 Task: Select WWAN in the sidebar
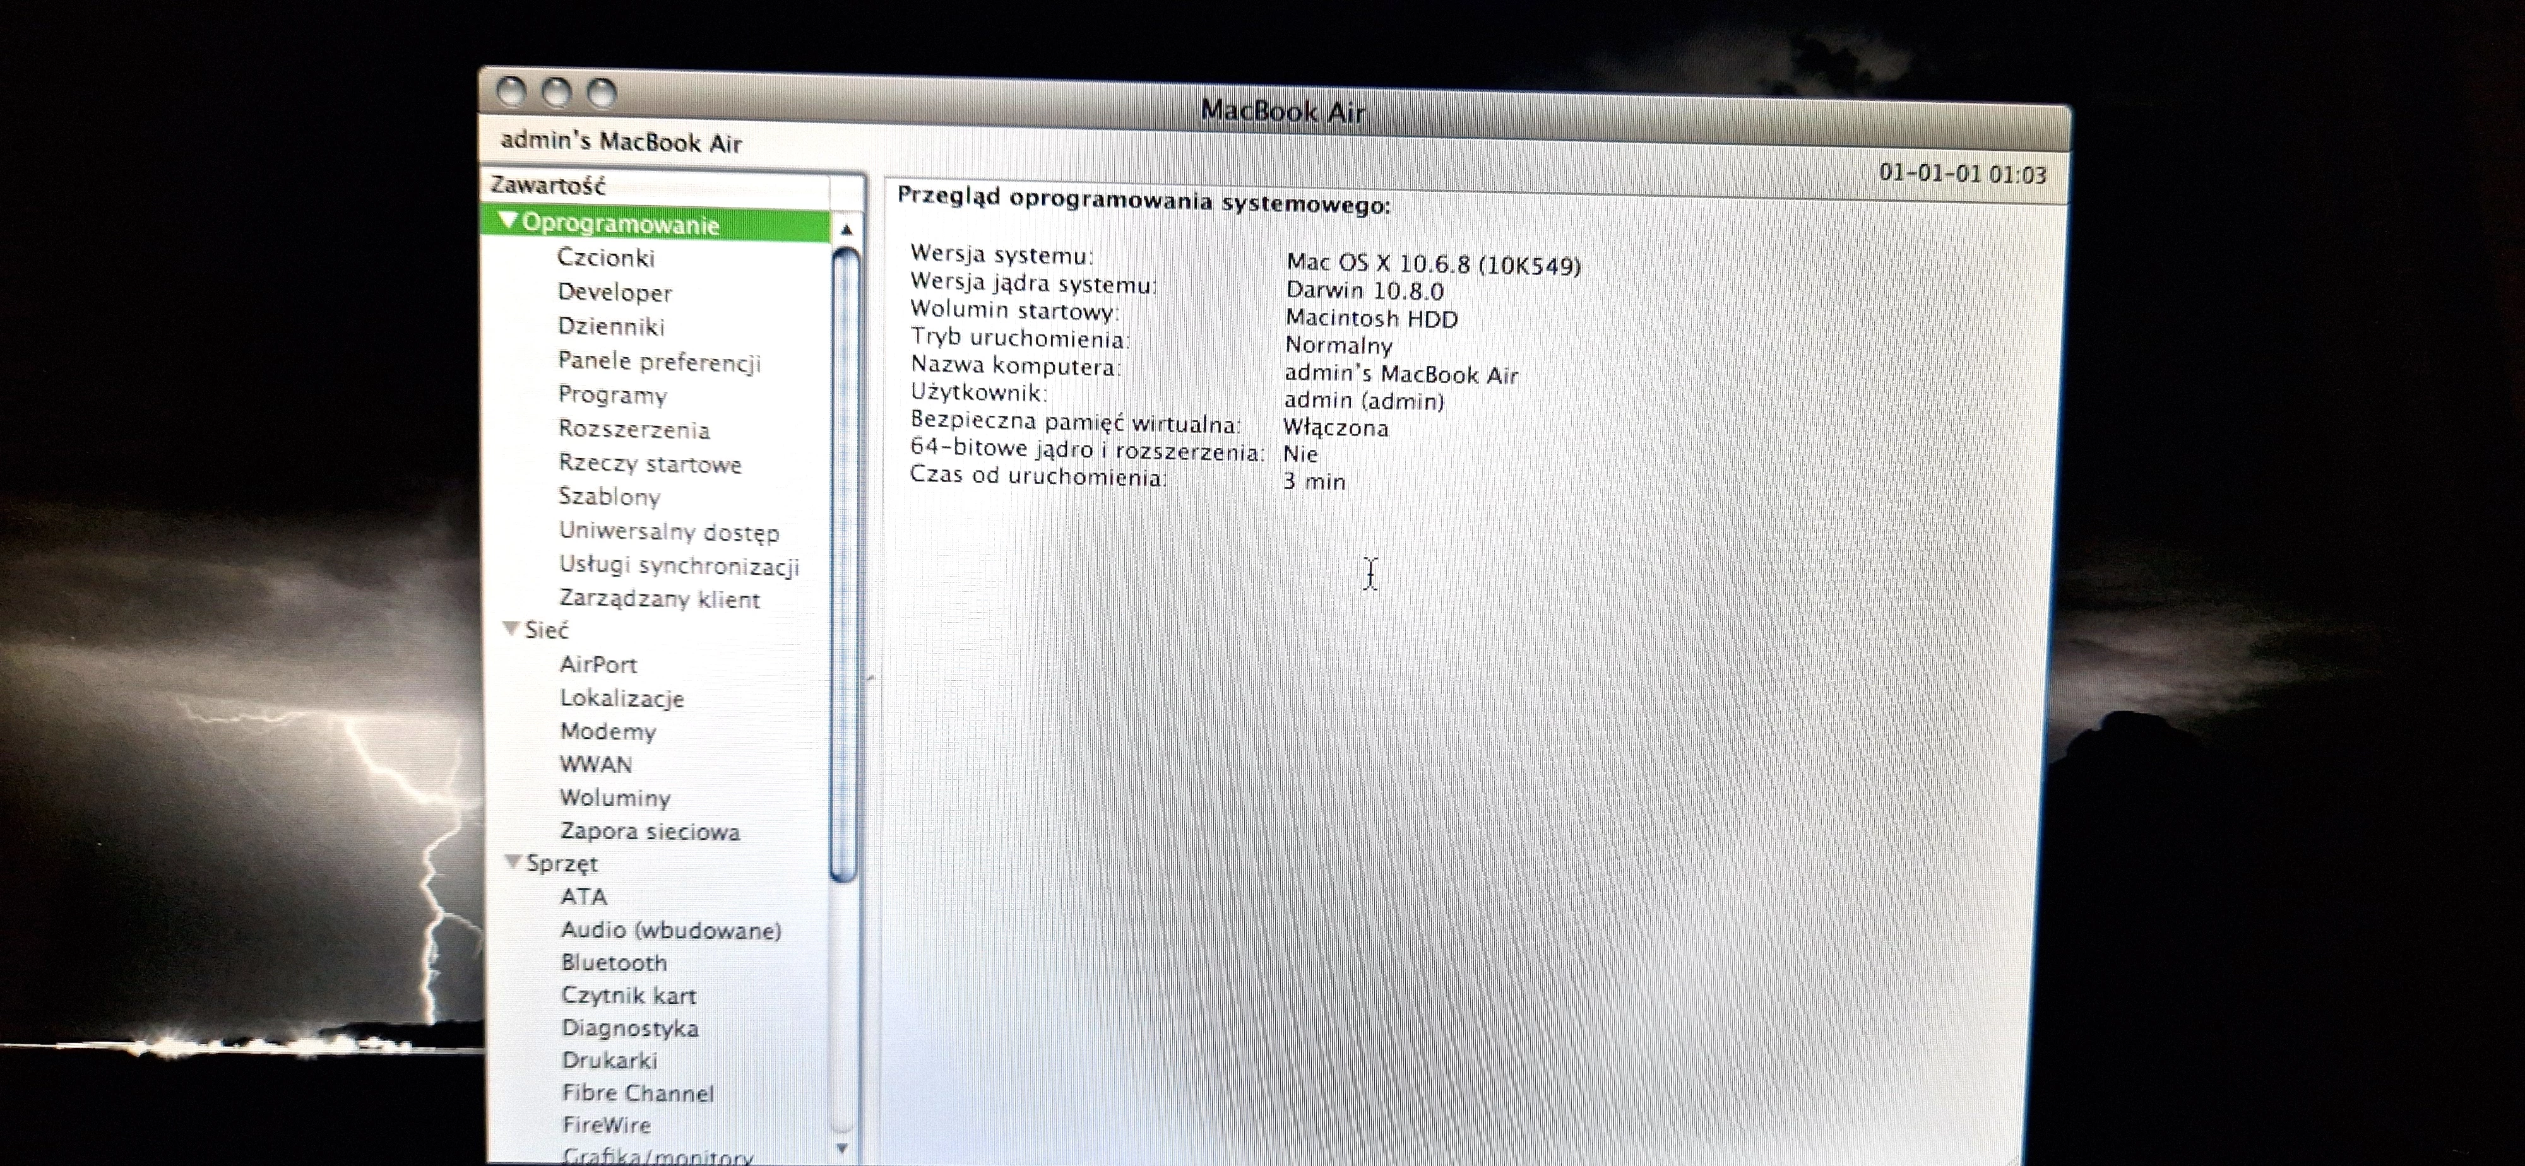tap(596, 764)
